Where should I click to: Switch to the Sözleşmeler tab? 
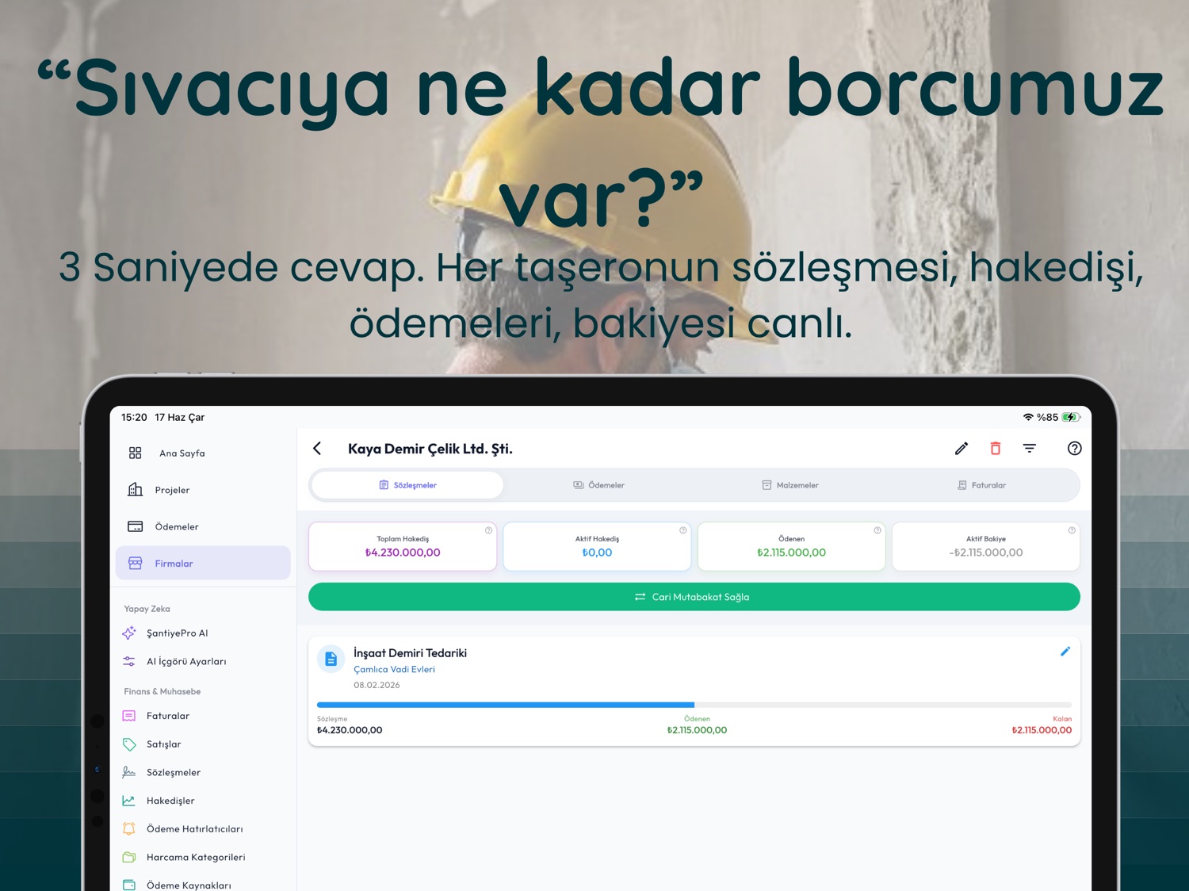point(407,485)
